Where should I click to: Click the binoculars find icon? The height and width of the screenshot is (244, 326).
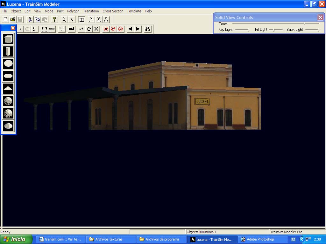tap(148, 29)
